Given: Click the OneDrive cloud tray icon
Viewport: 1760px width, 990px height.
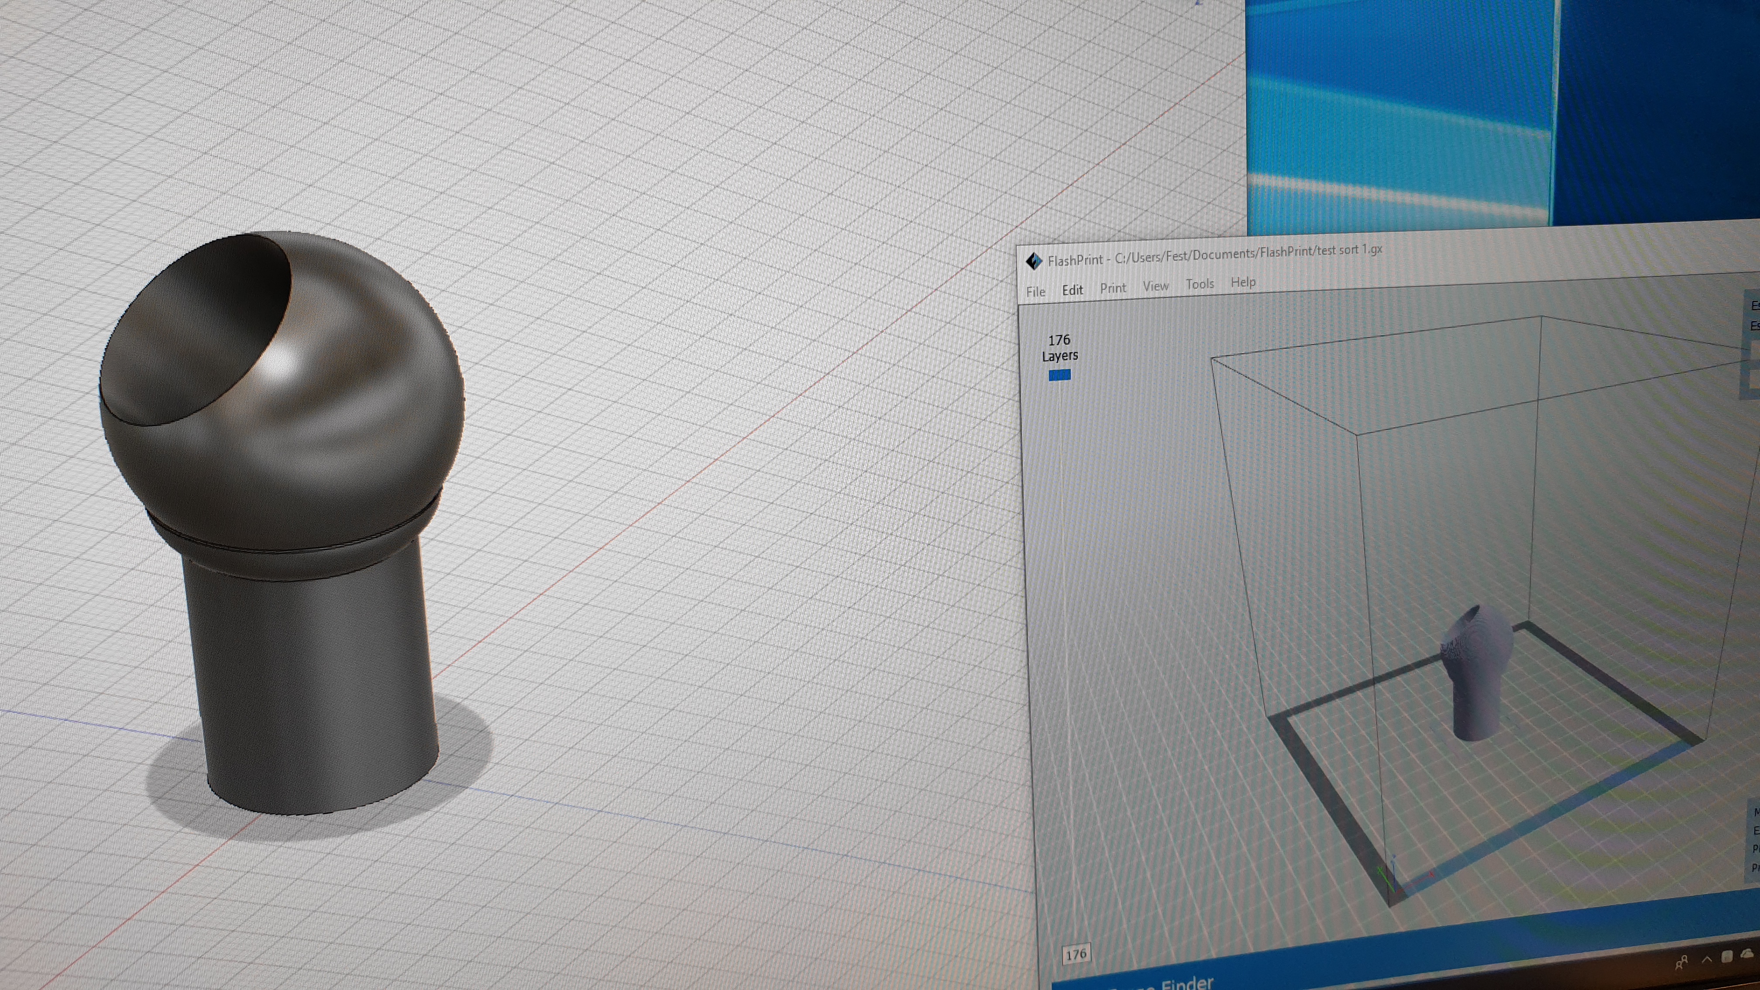Looking at the screenshot, I should tap(1748, 954).
